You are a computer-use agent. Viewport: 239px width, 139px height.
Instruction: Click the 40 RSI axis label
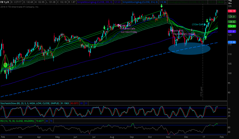tap(229, 132)
